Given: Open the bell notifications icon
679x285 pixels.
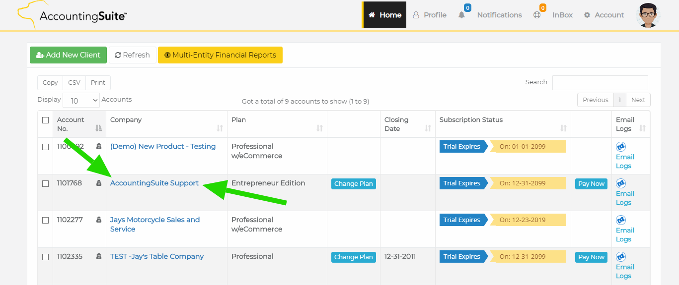Looking at the screenshot, I should [x=462, y=15].
